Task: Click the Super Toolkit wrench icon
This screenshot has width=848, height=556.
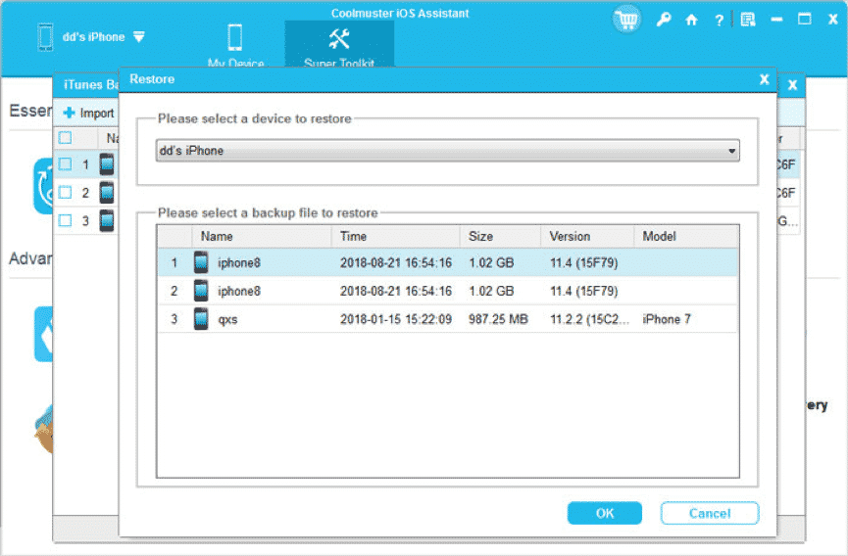Action: (x=339, y=39)
